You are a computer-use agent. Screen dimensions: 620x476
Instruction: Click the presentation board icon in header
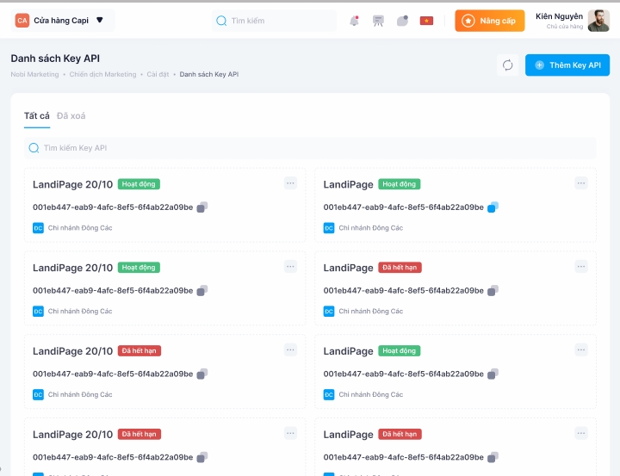378,21
